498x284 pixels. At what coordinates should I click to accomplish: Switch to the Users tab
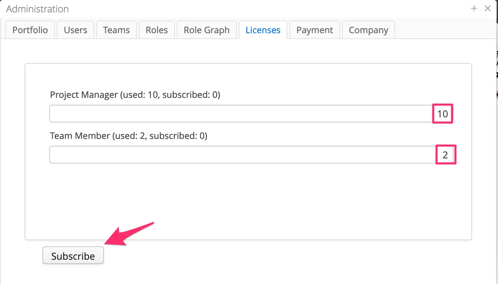pyautogui.click(x=75, y=30)
